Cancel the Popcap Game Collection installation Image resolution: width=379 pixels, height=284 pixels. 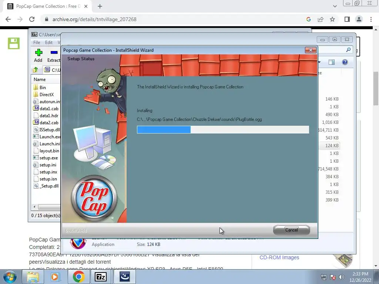[x=292, y=230]
